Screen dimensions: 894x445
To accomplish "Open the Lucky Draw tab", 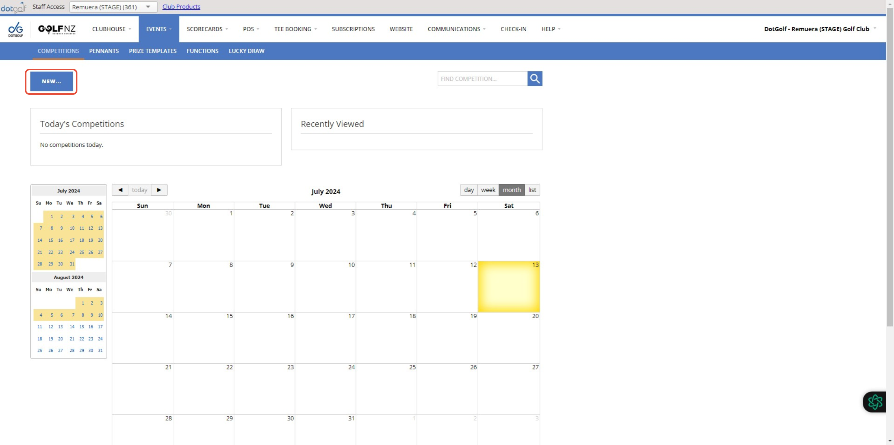I will pyautogui.click(x=246, y=51).
